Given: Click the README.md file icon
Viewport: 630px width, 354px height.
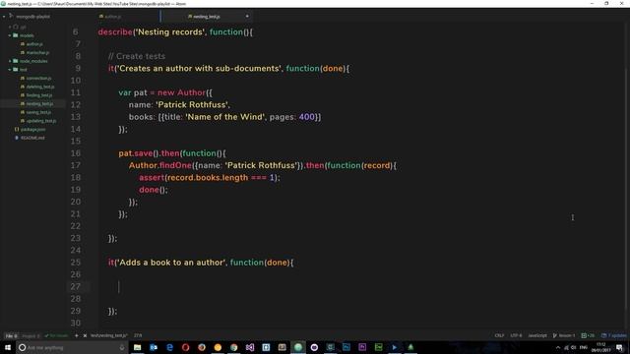Looking at the screenshot, I should (17, 138).
